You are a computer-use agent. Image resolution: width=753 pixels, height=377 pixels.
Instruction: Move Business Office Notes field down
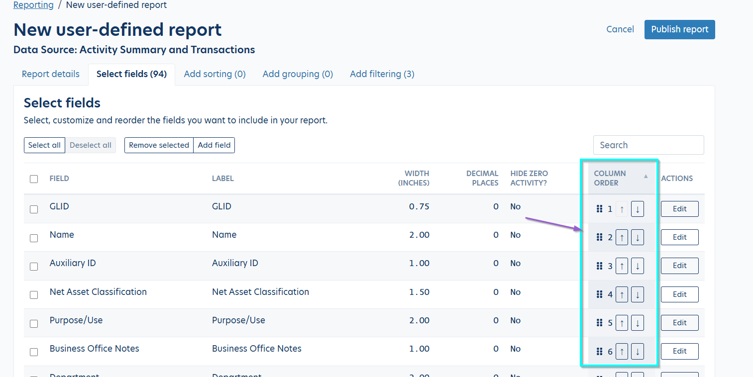pyautogui.click(x=637, y=351)
